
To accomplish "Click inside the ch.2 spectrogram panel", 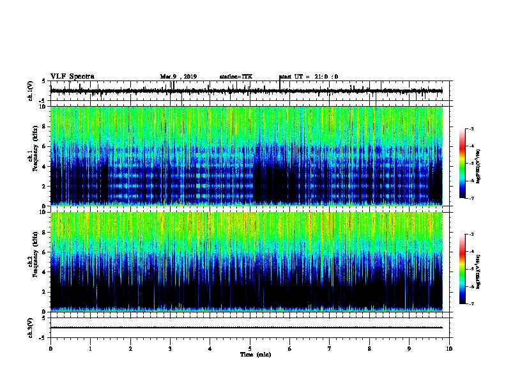I will (247, 262).
